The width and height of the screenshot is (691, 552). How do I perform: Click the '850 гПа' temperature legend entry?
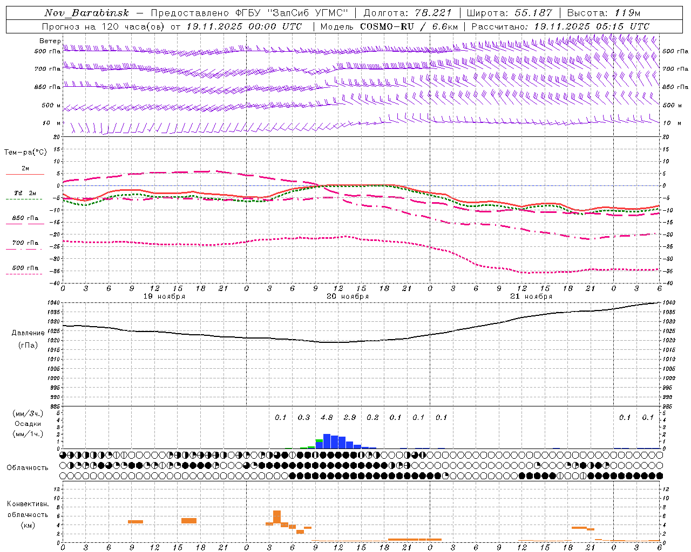point(25,218)
